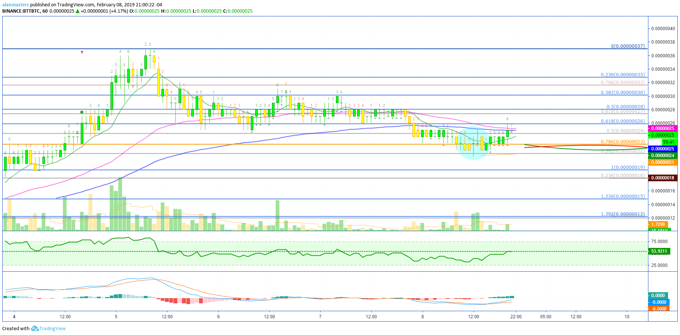Image resolution: width=680 pixels, height=335 pixels.
Task: Click the 25.0000 RSI axis label
Action: (659, 265)
